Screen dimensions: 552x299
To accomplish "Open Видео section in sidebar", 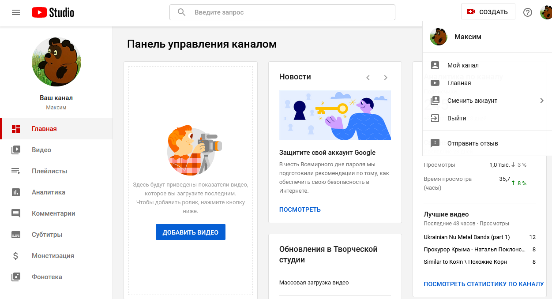I will pos(56,150).
